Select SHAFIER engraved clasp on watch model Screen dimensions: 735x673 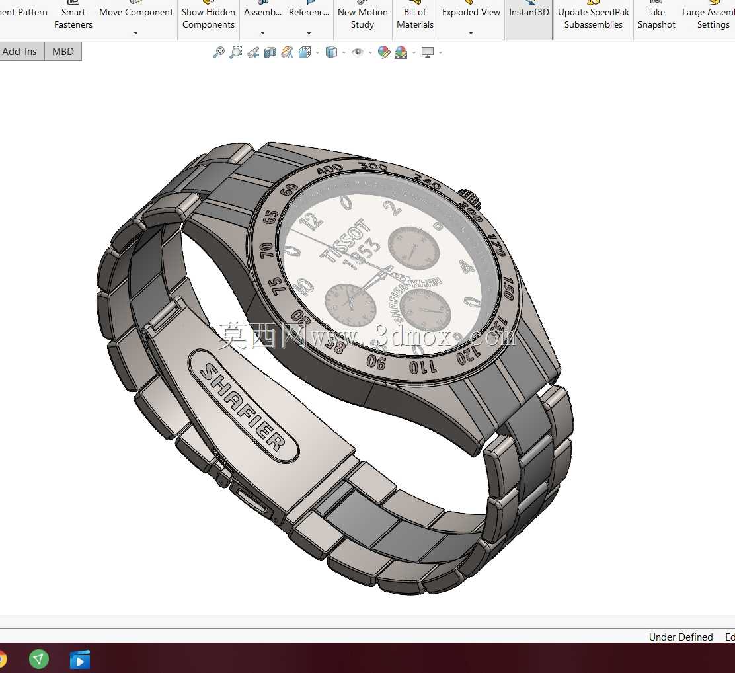click(243, 406)
